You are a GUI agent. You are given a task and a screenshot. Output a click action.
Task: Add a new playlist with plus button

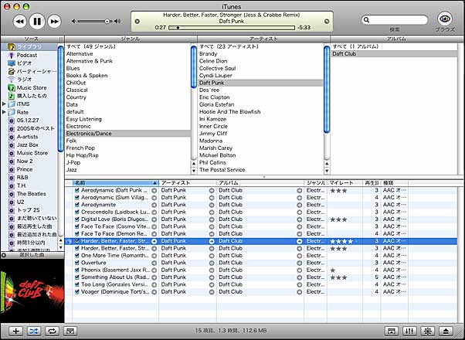tap(16, 331)
